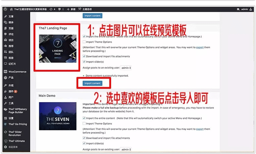Toggle Landing Page 'Import slider(s)' checkbox

(84, 62)
